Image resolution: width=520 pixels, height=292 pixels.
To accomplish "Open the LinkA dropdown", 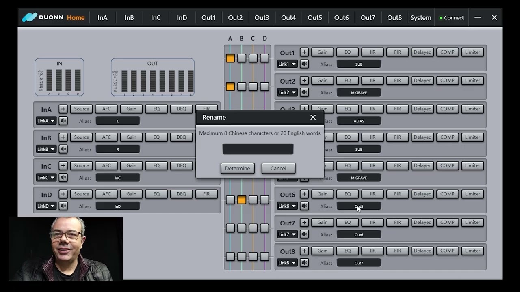I will pos(46,121).
